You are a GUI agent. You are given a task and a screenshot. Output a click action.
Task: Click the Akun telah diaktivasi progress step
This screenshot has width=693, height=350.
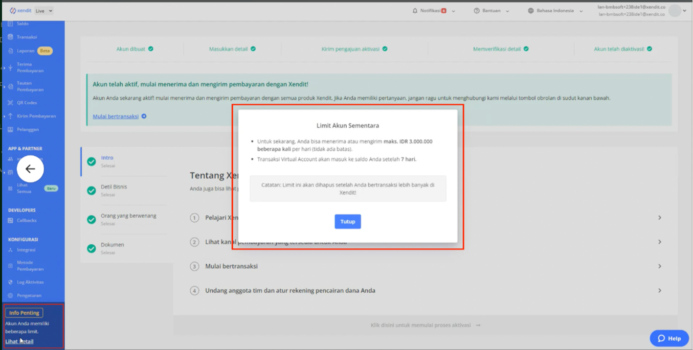(x=623, y=49)
